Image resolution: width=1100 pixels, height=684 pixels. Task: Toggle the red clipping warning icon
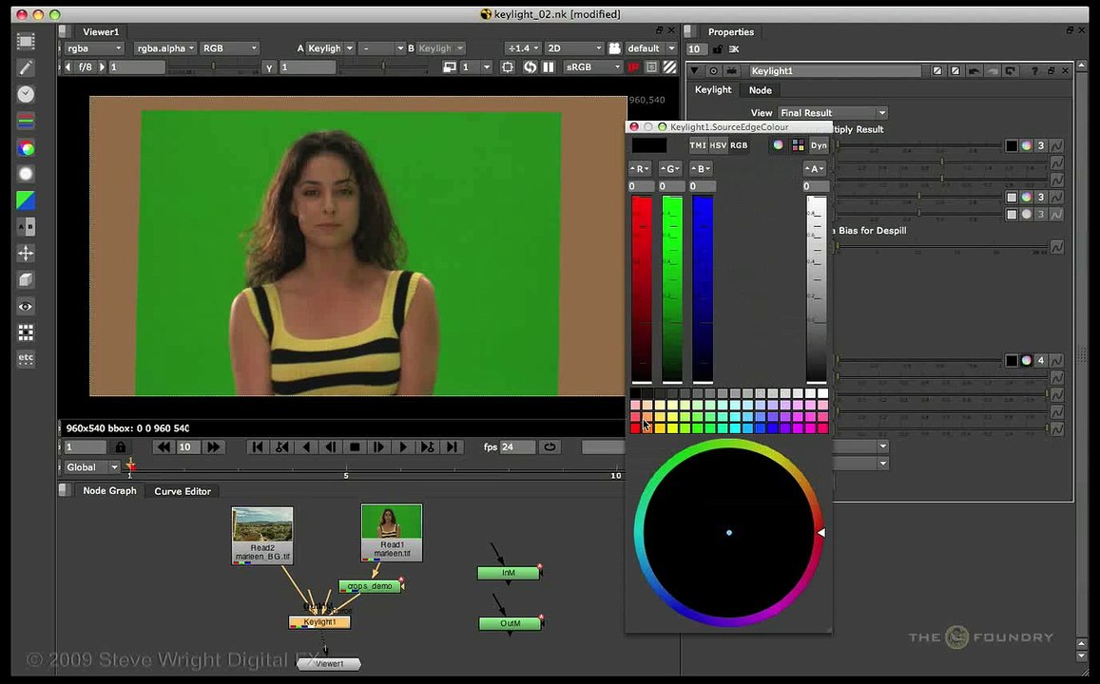coord(633,67)
